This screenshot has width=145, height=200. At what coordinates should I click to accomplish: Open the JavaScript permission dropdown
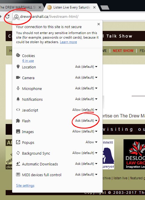pyautogui.click(x=85, y=110)
